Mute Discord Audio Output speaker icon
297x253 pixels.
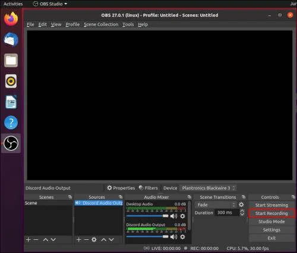[173, 237]
